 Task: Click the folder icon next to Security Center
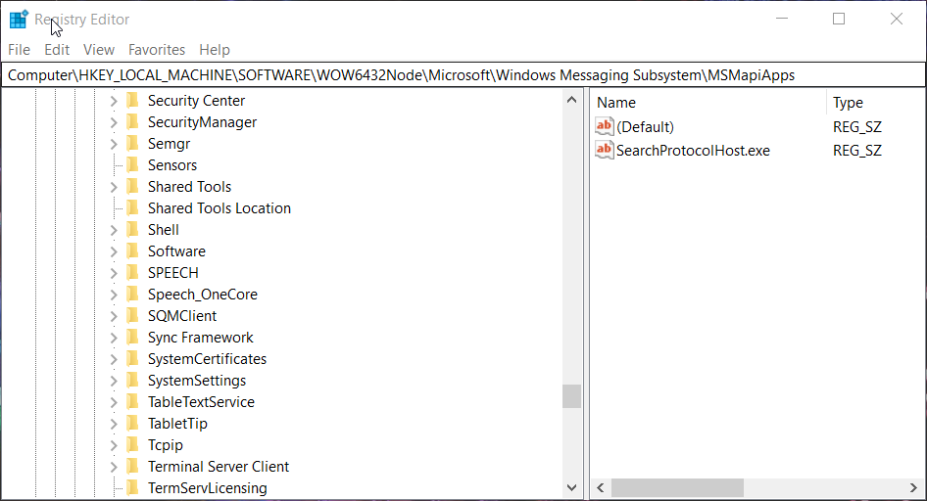pos(133,101)
